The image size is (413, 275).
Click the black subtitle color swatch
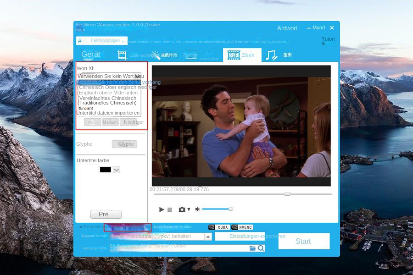click(x=106, y=170)
